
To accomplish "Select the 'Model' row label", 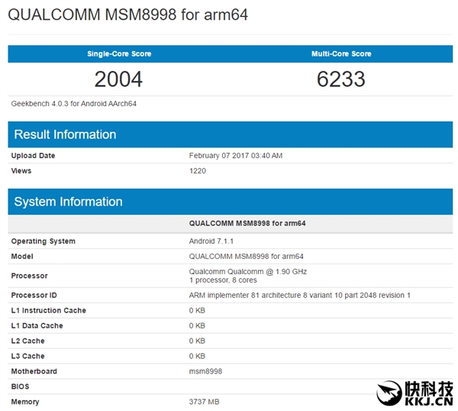I will click(x=22, y=257).
